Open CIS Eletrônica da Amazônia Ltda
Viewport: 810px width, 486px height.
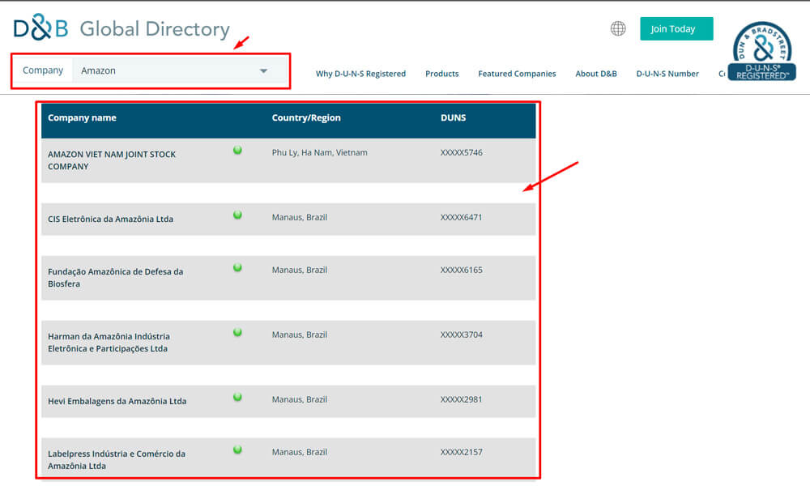click(x=110, y=219)
